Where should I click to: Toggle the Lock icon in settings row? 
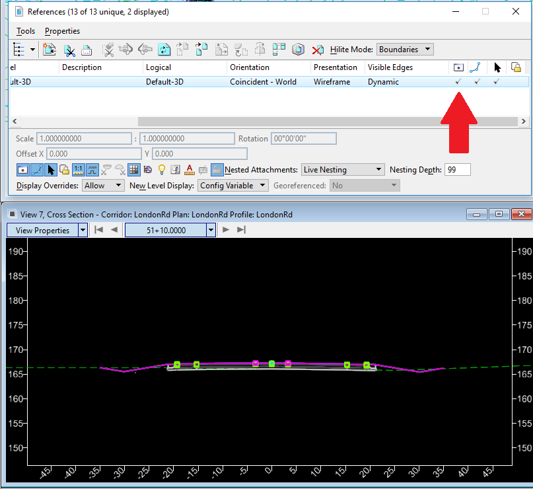[x=64, y=169]
